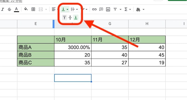This screenshot has height=100, width=187.
Task: Open the functions sigma menu
Action: 126,9
